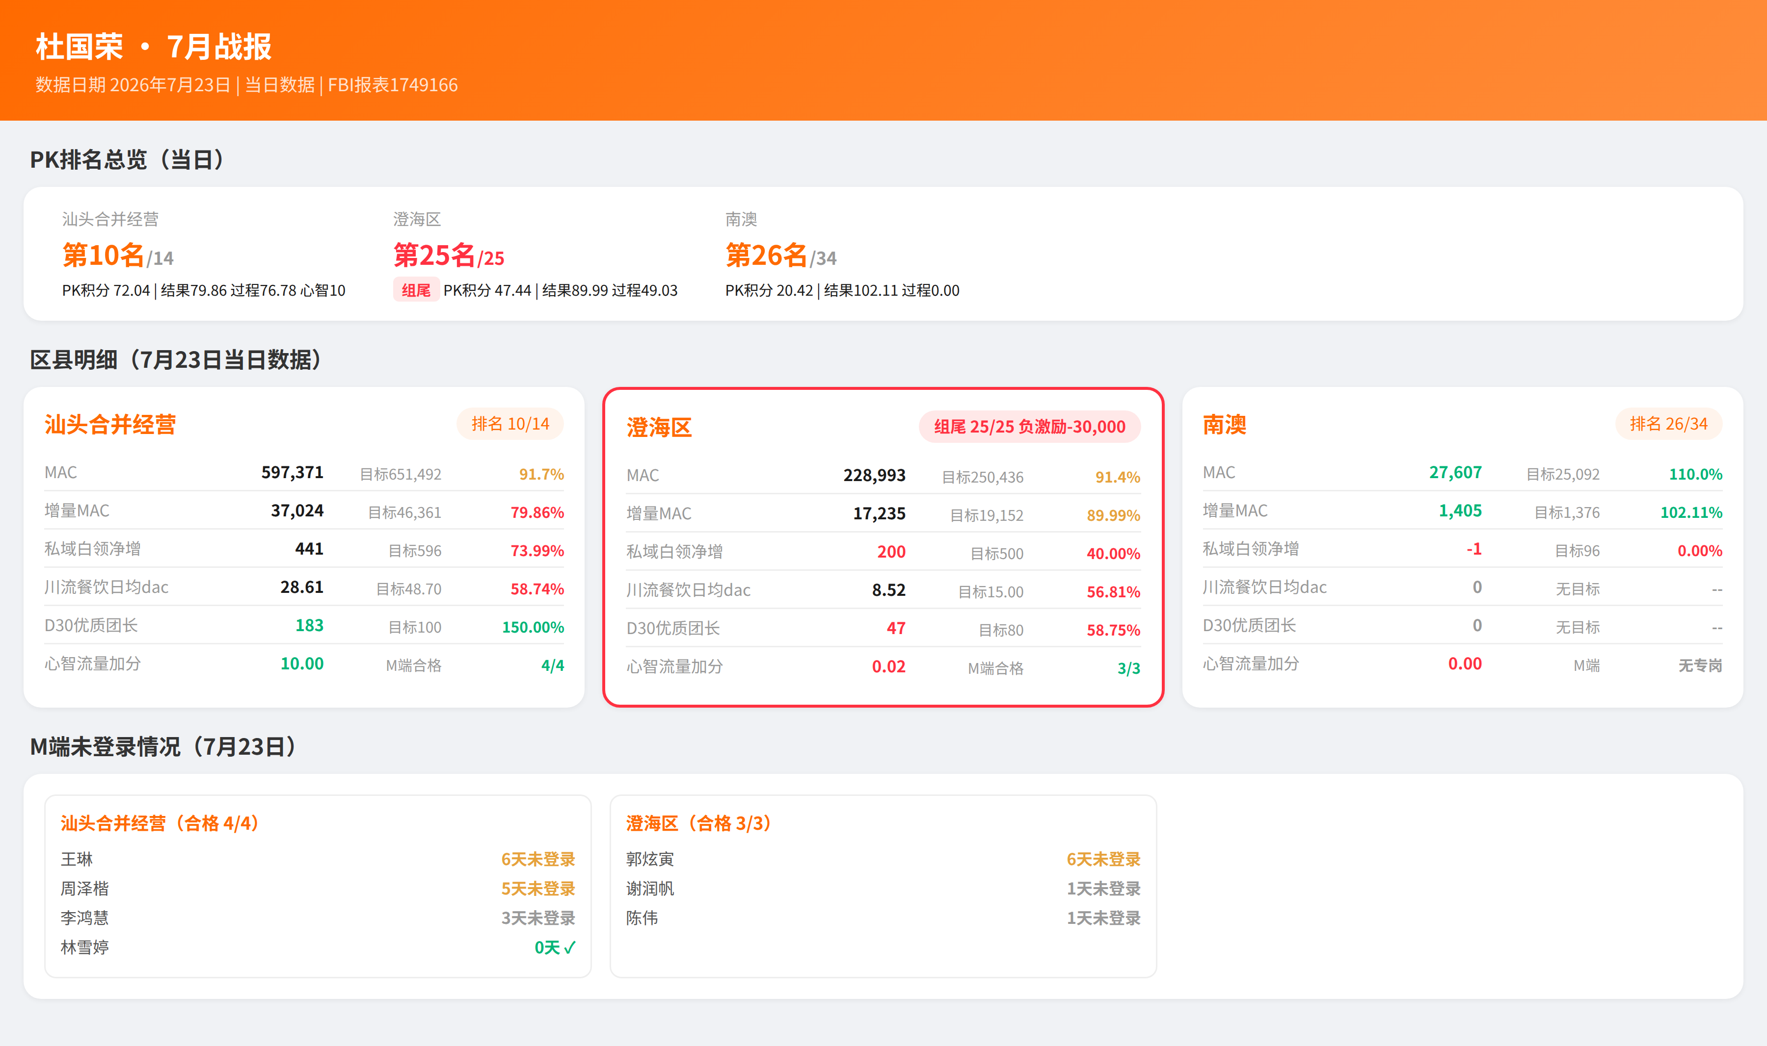
Task: Select 目标651,492 in 汕头 MAC row
Action: pos(401,474)
